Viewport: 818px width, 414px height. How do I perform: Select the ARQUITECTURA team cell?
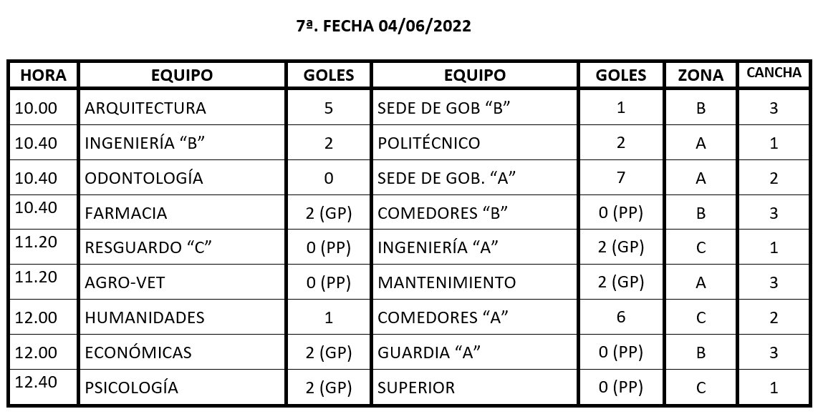(182, 108)
